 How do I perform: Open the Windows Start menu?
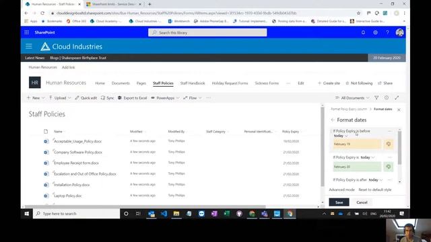click(x=27, y=214)
